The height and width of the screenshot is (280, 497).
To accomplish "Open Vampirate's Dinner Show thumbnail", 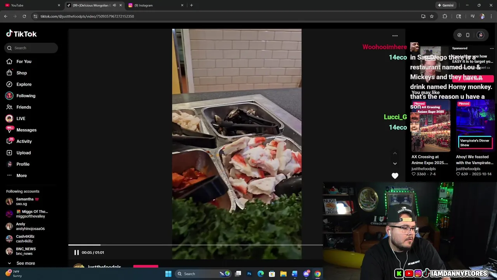I will [x=475, y=126].
